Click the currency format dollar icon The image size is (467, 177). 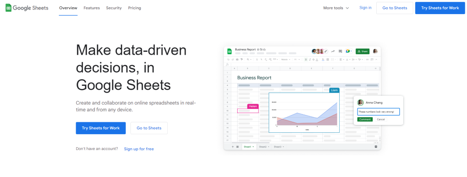(257, 60)
